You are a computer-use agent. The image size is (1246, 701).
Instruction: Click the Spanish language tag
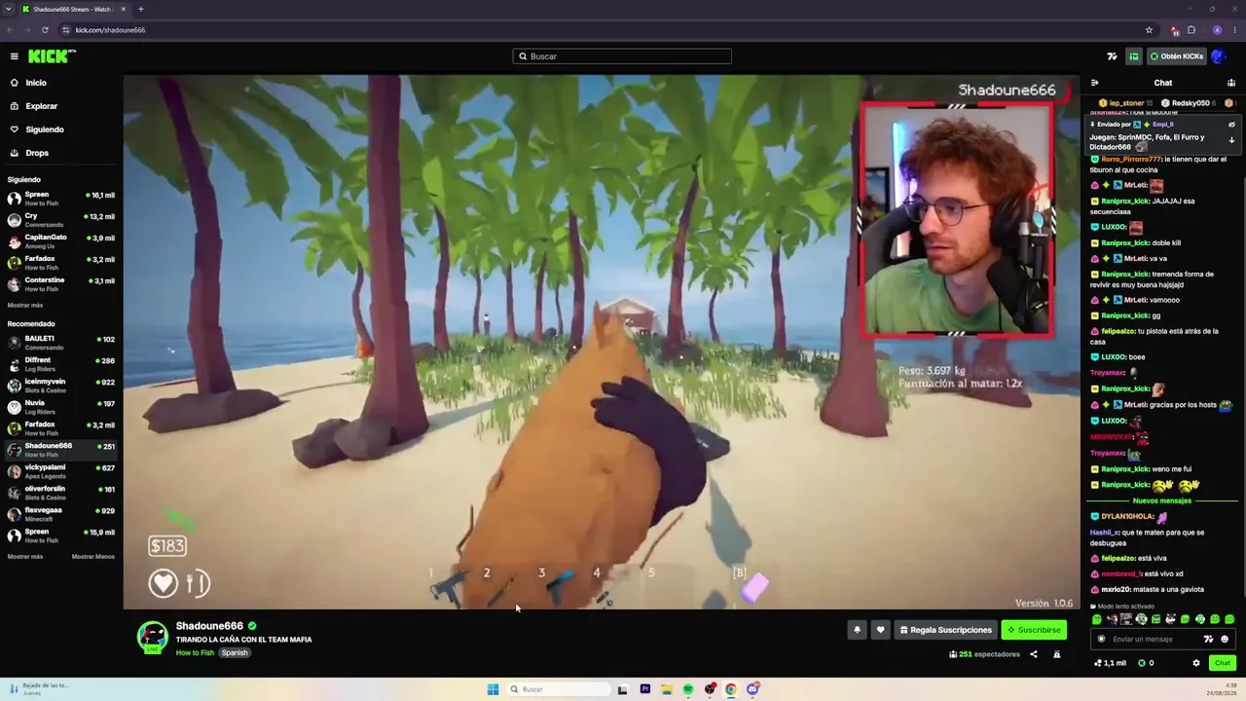[235, 652]
